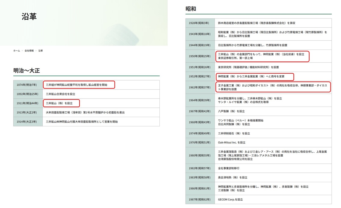The image size is (341, 208).
Task: Click the entry 全社事業部制移行
Action: click(x=228, y=168)
